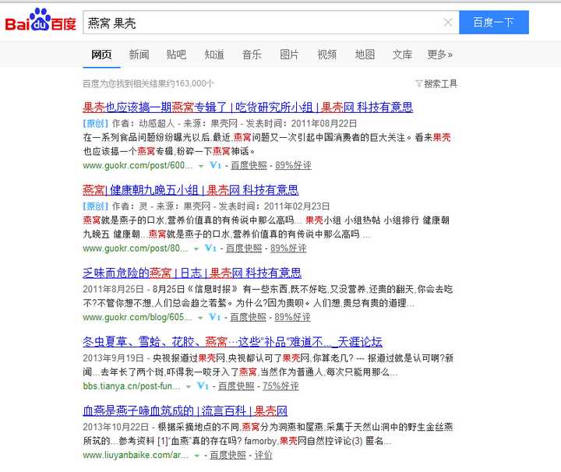The width and height of the screenshot is (561, 472).
Task: Open result 血燕是燕子啼血筑成的 | 流言百科
Action: click(185, 410)
